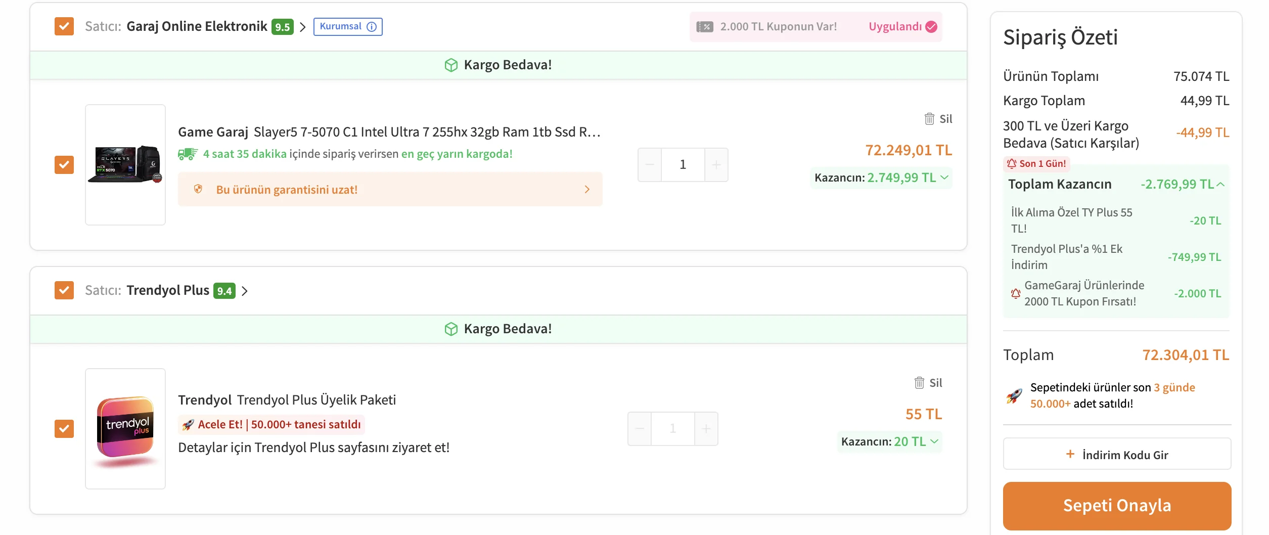This screenshot has height=535, width=1269.
Task: Click the -20 TL İlk Alıma Özel value
Action: 1205,220
